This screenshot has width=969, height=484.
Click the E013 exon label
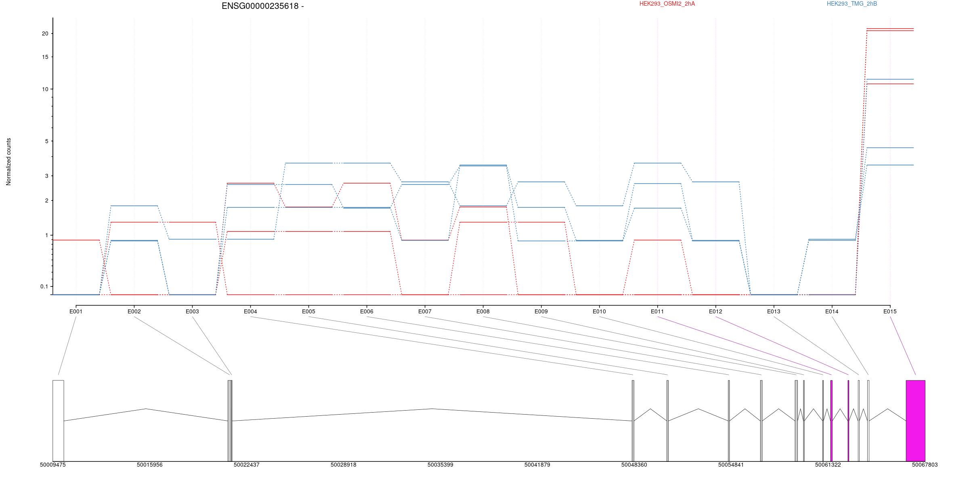click(774, 311)
